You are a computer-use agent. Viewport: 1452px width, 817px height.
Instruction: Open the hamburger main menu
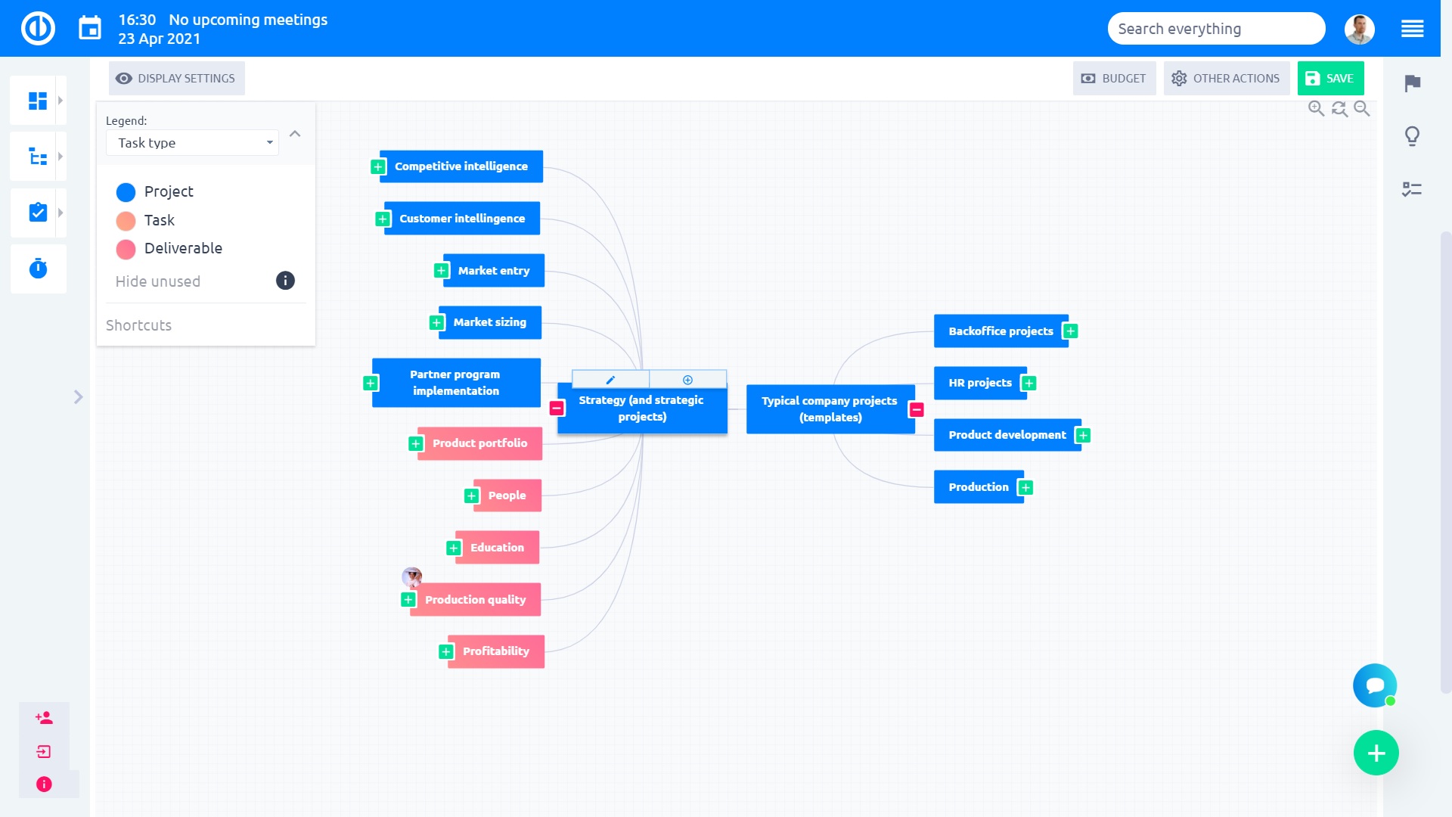point(1412,29)
